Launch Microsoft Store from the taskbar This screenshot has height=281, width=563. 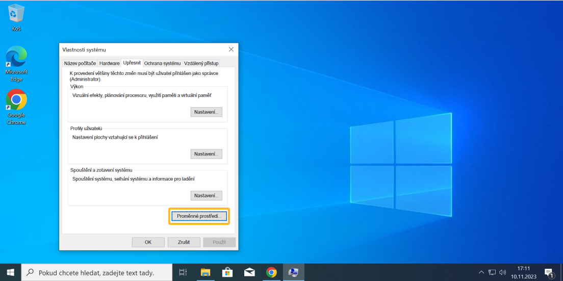coord(227,272)
